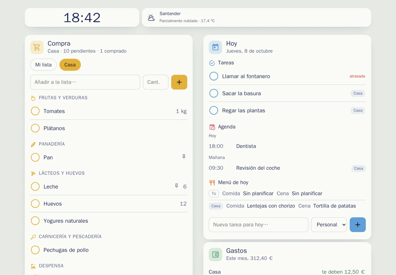Image resolution: width=396 pixels, height=275 pixels.
Task: Mark Leche as purchased
Action: click(35, 186)
